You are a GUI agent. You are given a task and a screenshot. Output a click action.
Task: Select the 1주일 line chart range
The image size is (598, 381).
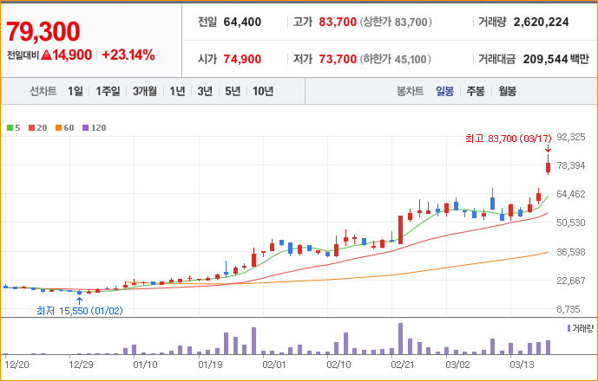point(108,91)
